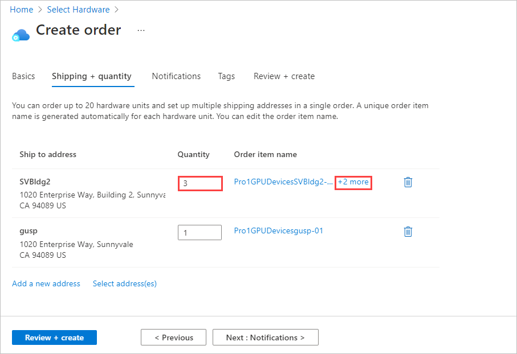
Task: Switch to the Basics tab
Action: point(23,76)
